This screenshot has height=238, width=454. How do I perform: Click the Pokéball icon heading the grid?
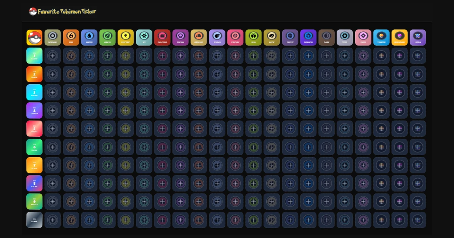34,37
